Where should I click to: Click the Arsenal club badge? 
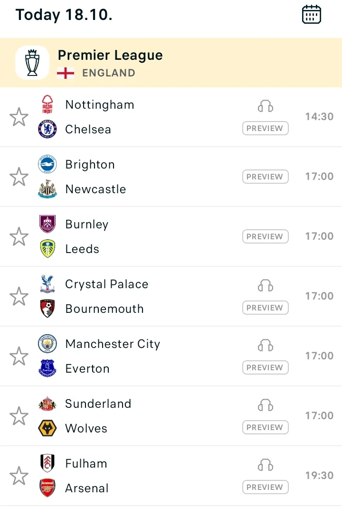point(47,488)
